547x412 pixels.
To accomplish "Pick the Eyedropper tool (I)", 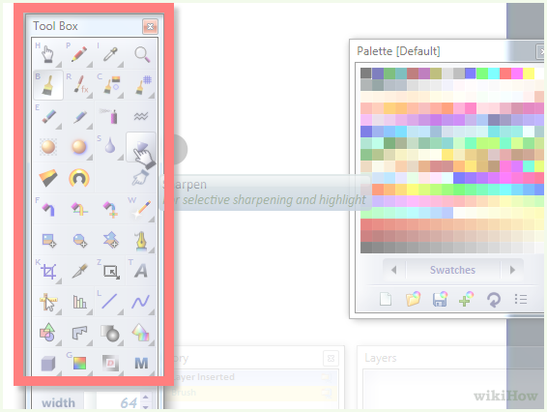I will 110,54.
